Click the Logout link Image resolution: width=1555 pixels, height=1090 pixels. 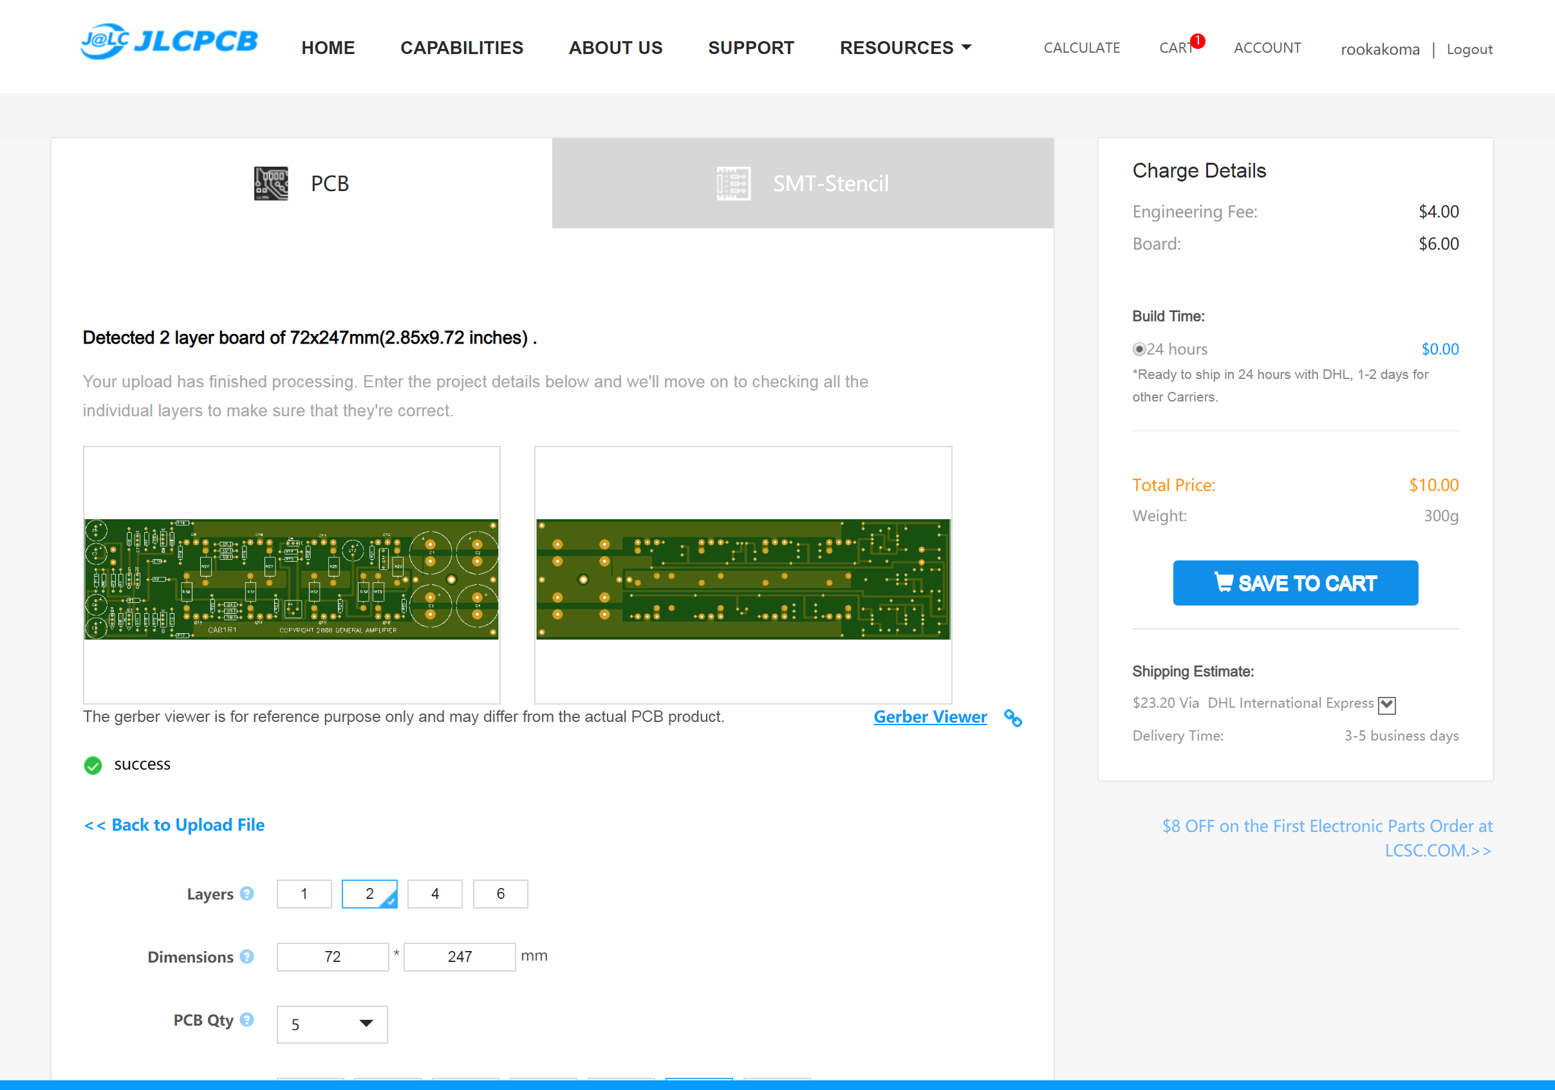(x=1469, y=50)
